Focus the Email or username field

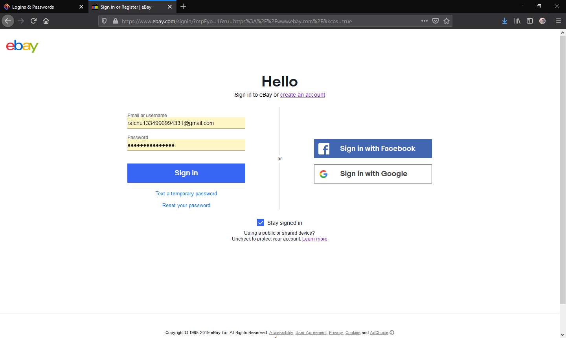coord(186,123)
